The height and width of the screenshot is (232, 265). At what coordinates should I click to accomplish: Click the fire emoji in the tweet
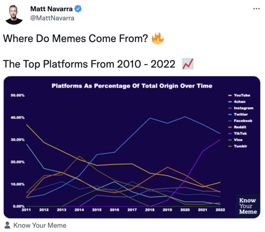[x=157, y=39]
